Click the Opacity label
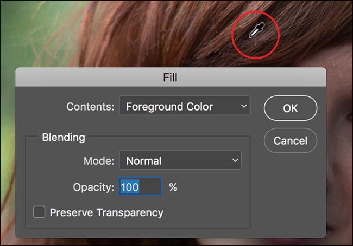 click(x=93, y=187)
